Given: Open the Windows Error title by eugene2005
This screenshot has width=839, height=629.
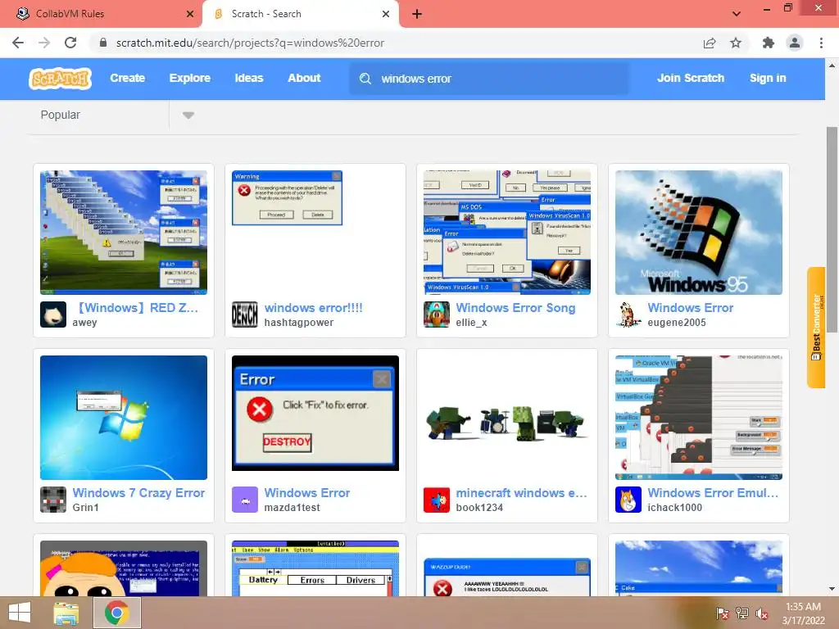Looking at the screenshot, I should point(690,308).
